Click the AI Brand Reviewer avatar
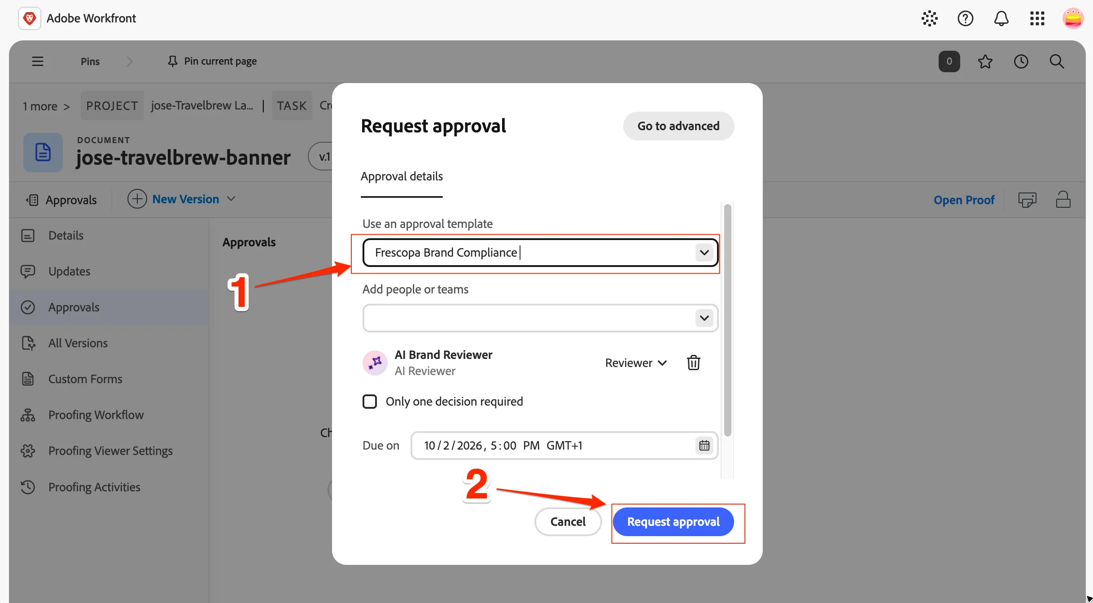Image resolution: width=1093 pixels, height=603 pixels. (375, 363)
